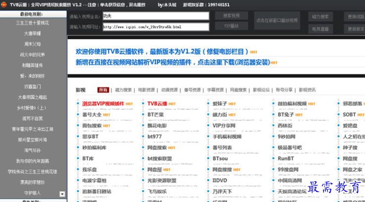
Task: Click 点击在新窗口播放视频 button
Action: click(277, 20)
